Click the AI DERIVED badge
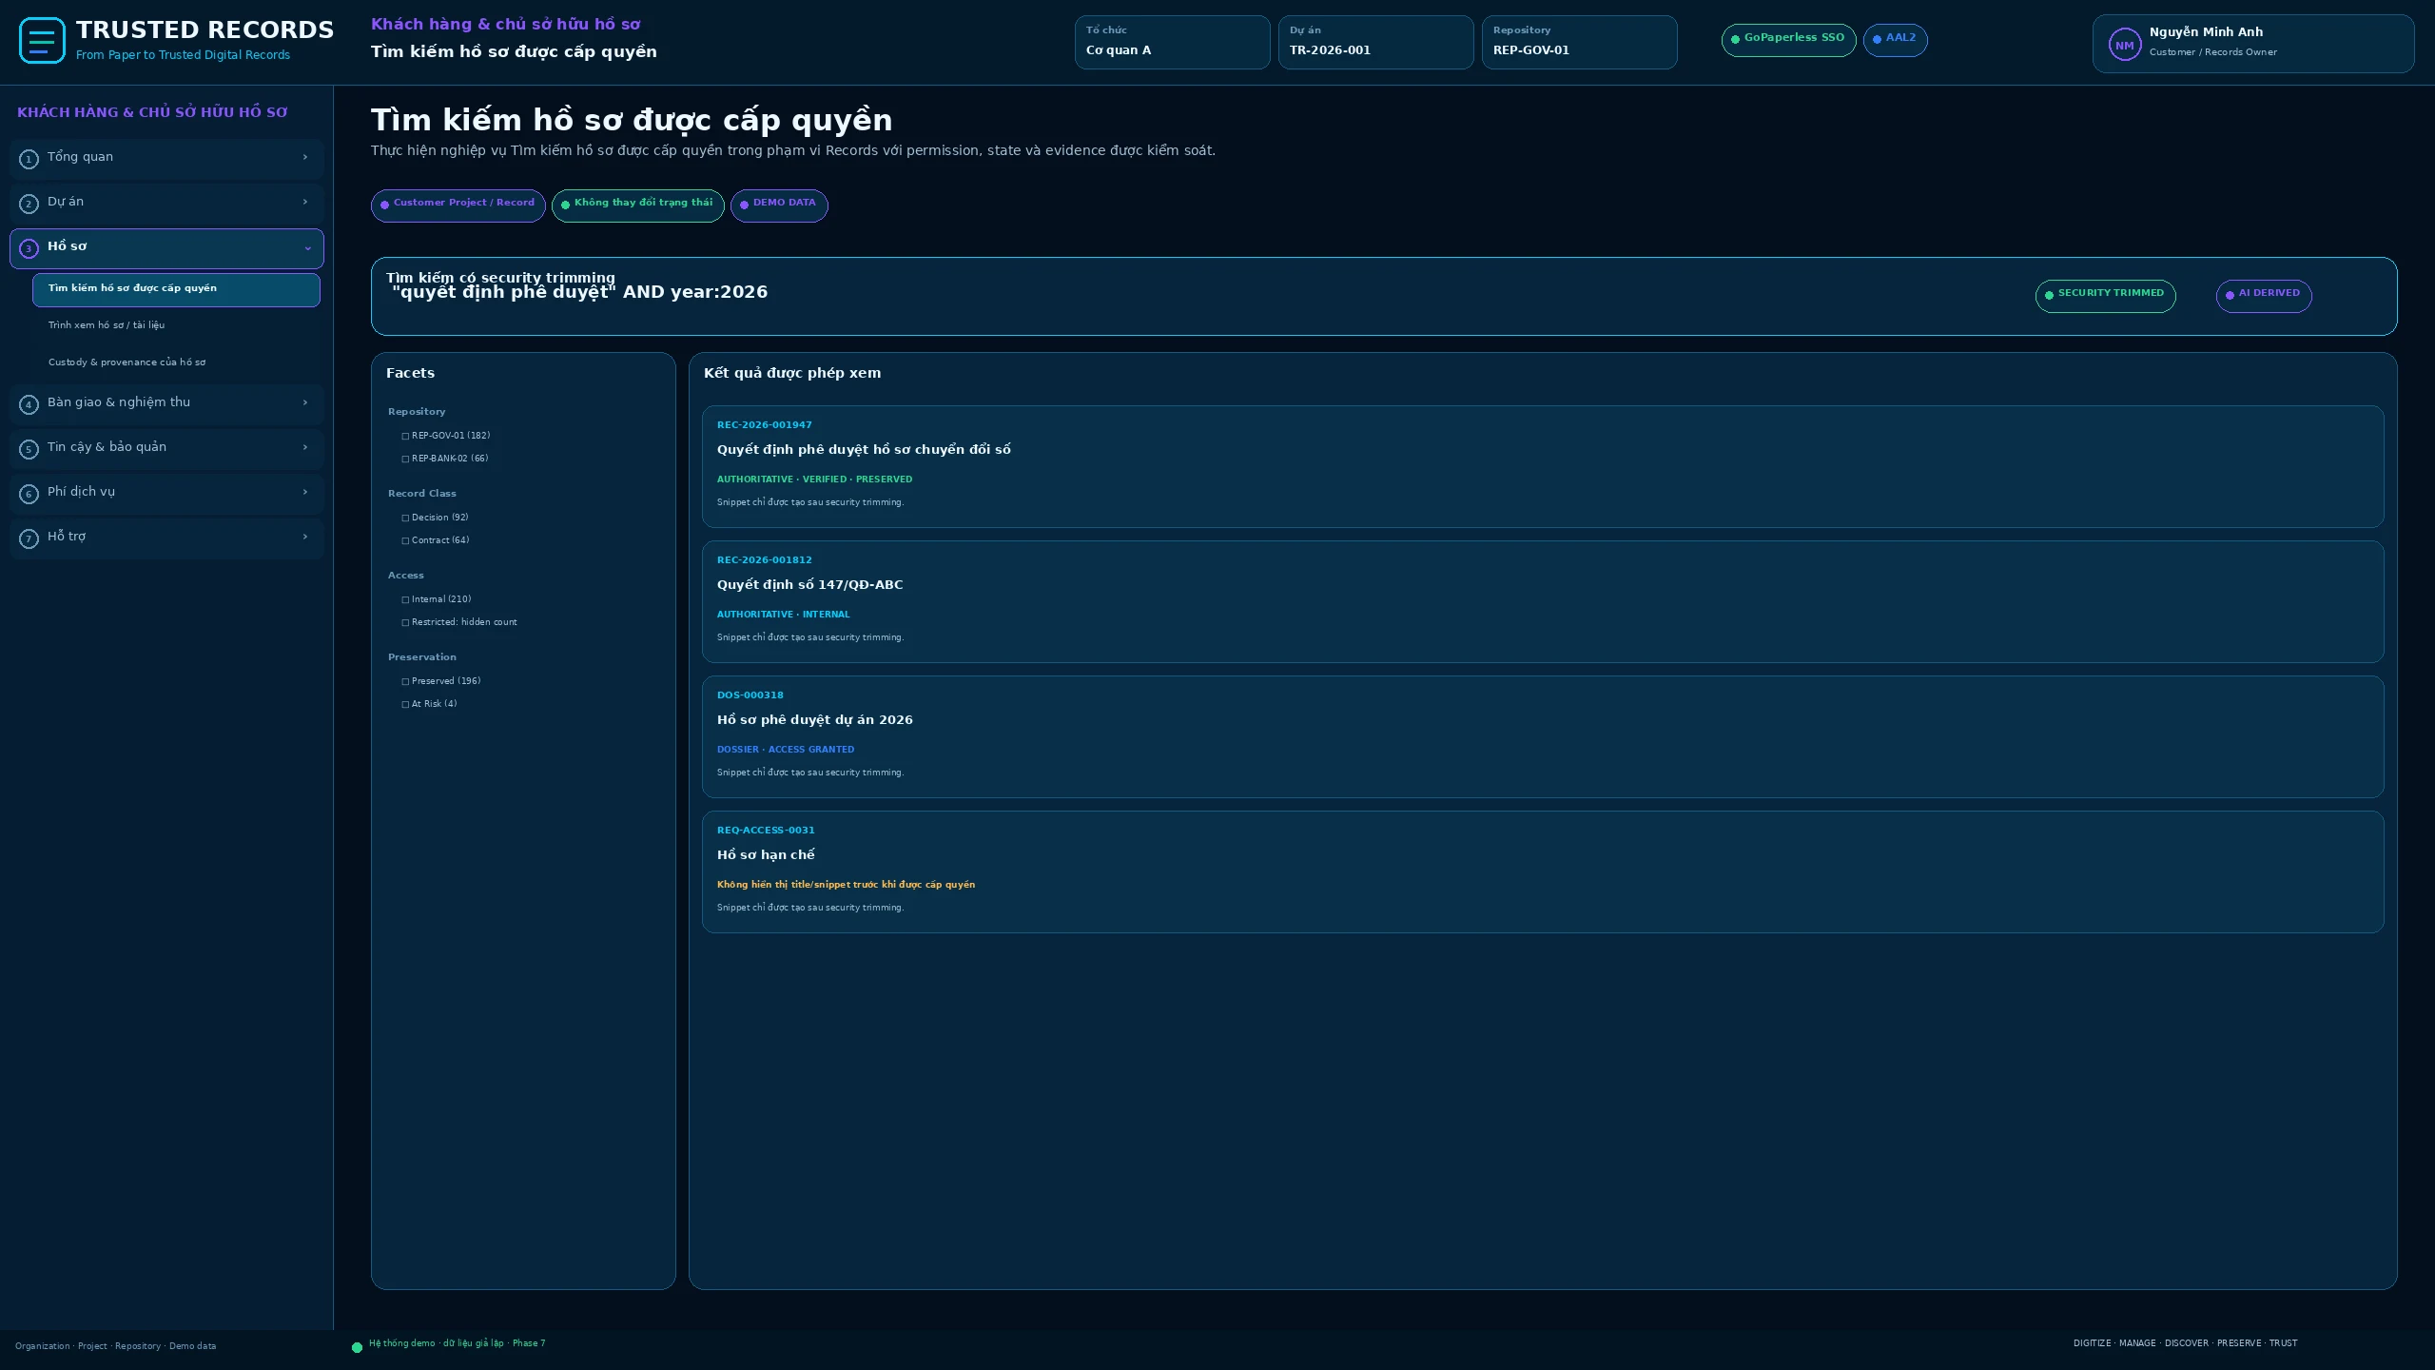The height and width of the screenshot is (1370, 2435). pos(2264,296)
